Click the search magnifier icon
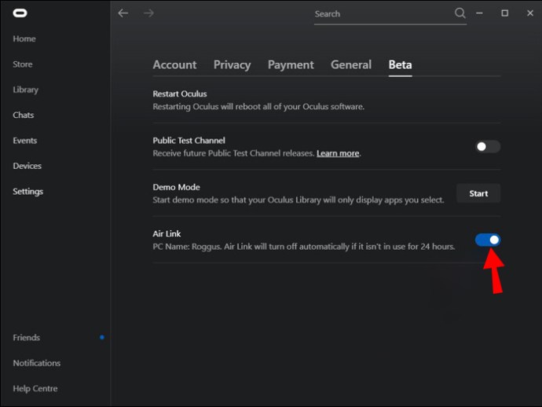The width and height of the screenshot is (542, 407). point(460,13)
